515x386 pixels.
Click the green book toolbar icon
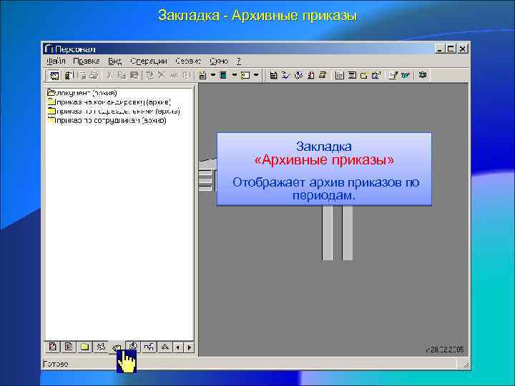(x=224, y=76)
